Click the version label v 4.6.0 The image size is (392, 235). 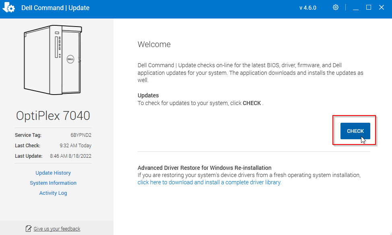pyautogui.click(x=308, y=8)
